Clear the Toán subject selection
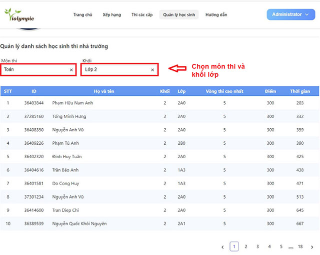Viewport: 320px width, 255px height. coord(71,70)
